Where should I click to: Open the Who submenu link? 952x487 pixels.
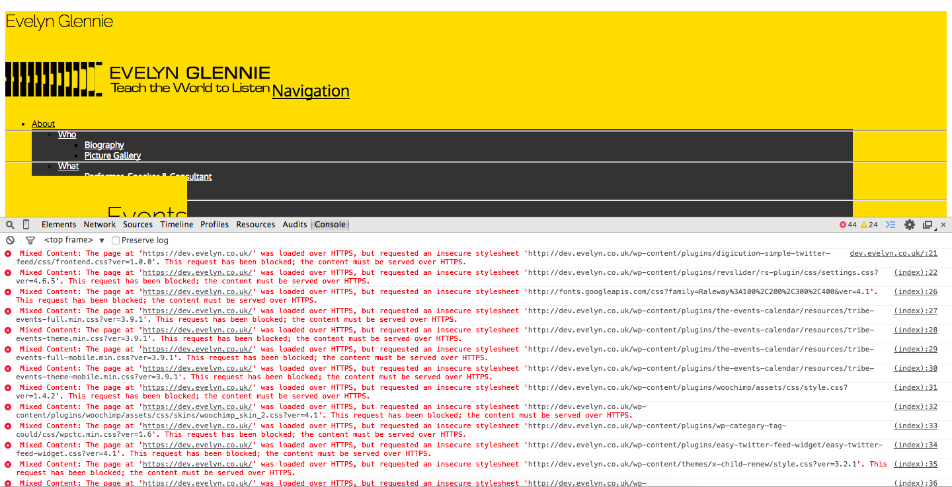point(67,134)
